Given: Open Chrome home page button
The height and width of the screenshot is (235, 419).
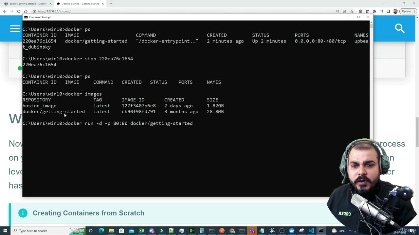Looking at the screenshot, I should (x=26, y=11).
